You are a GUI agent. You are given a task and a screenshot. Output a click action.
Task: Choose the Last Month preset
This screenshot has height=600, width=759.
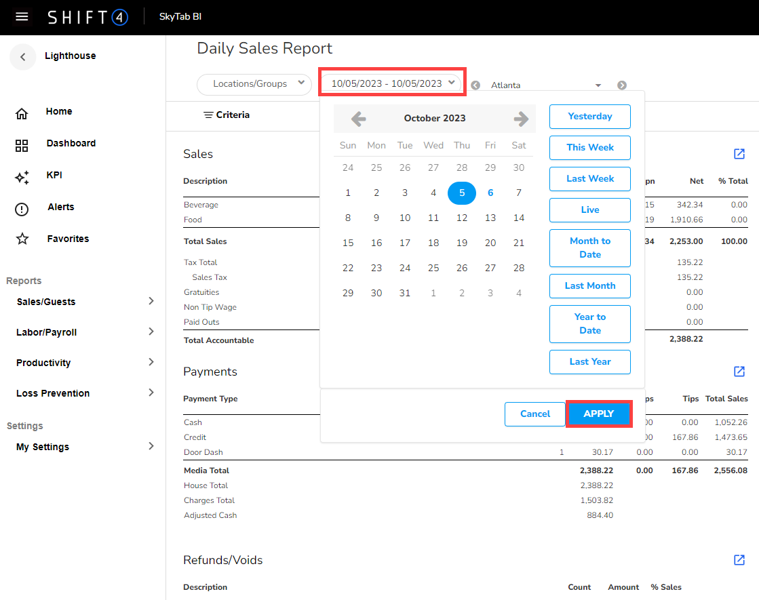tap(589, 286)
